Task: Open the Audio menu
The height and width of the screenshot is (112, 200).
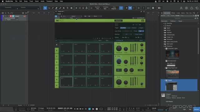Action: pos(42,1)
